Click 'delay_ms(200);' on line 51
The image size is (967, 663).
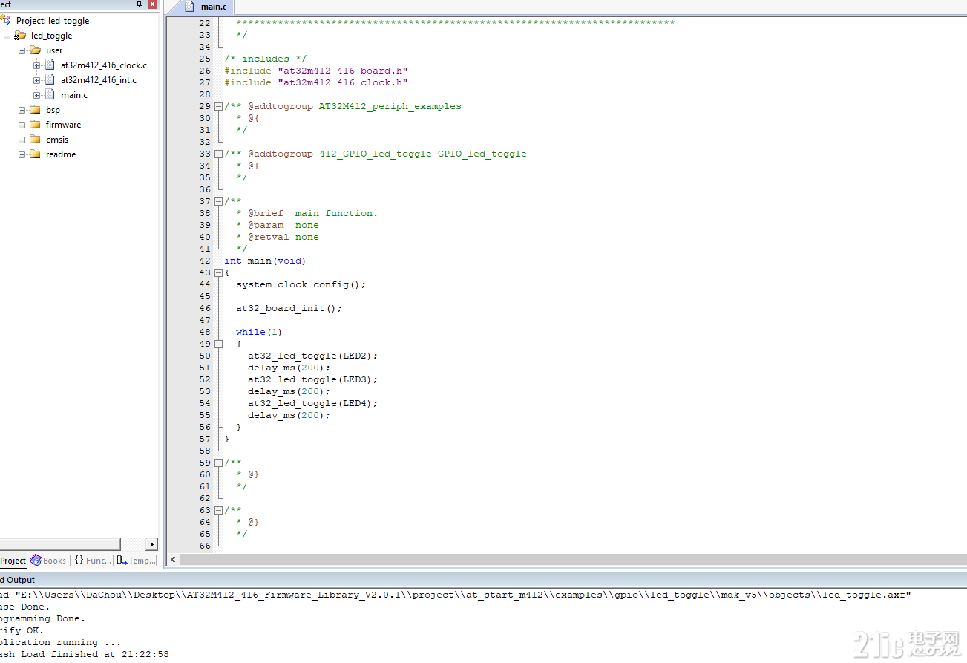(x=289, y=368)
